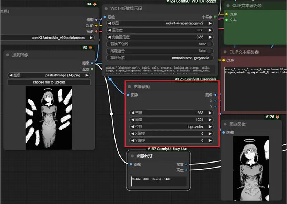Click the loaded image thumbnail in 加载图像
The height and width of the screenshot is (204, 287).
[x=49, y=118]
